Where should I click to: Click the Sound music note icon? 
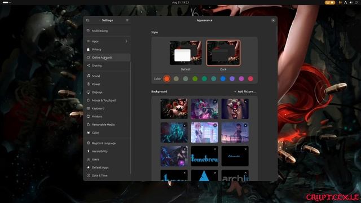[88, 76]
